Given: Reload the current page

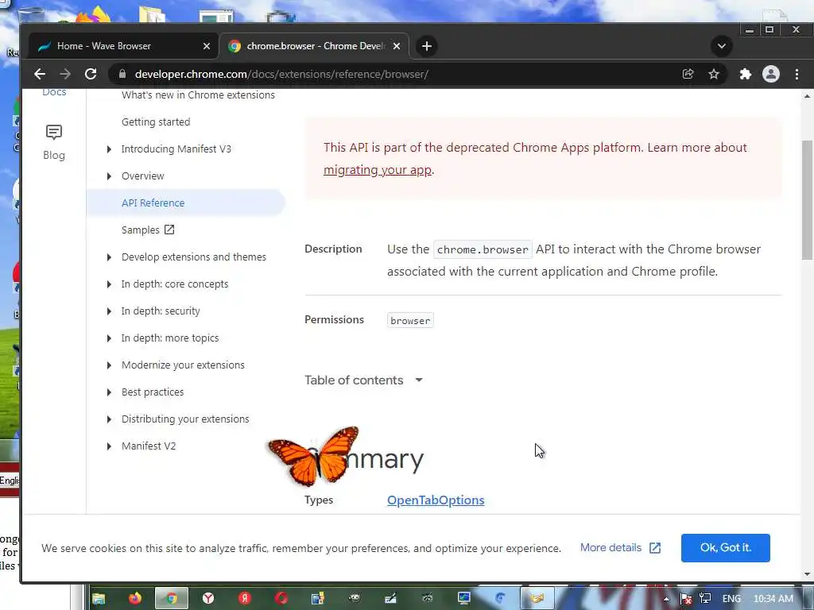Looking at the screenshot, I should pos(91,74).
